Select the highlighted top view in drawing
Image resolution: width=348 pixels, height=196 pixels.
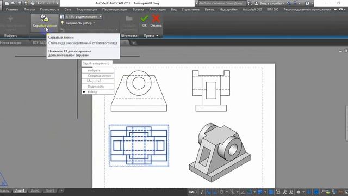coord(139,145)
